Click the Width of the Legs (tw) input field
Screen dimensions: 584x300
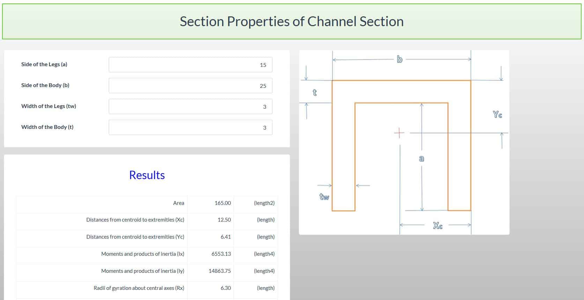(190, 107)
